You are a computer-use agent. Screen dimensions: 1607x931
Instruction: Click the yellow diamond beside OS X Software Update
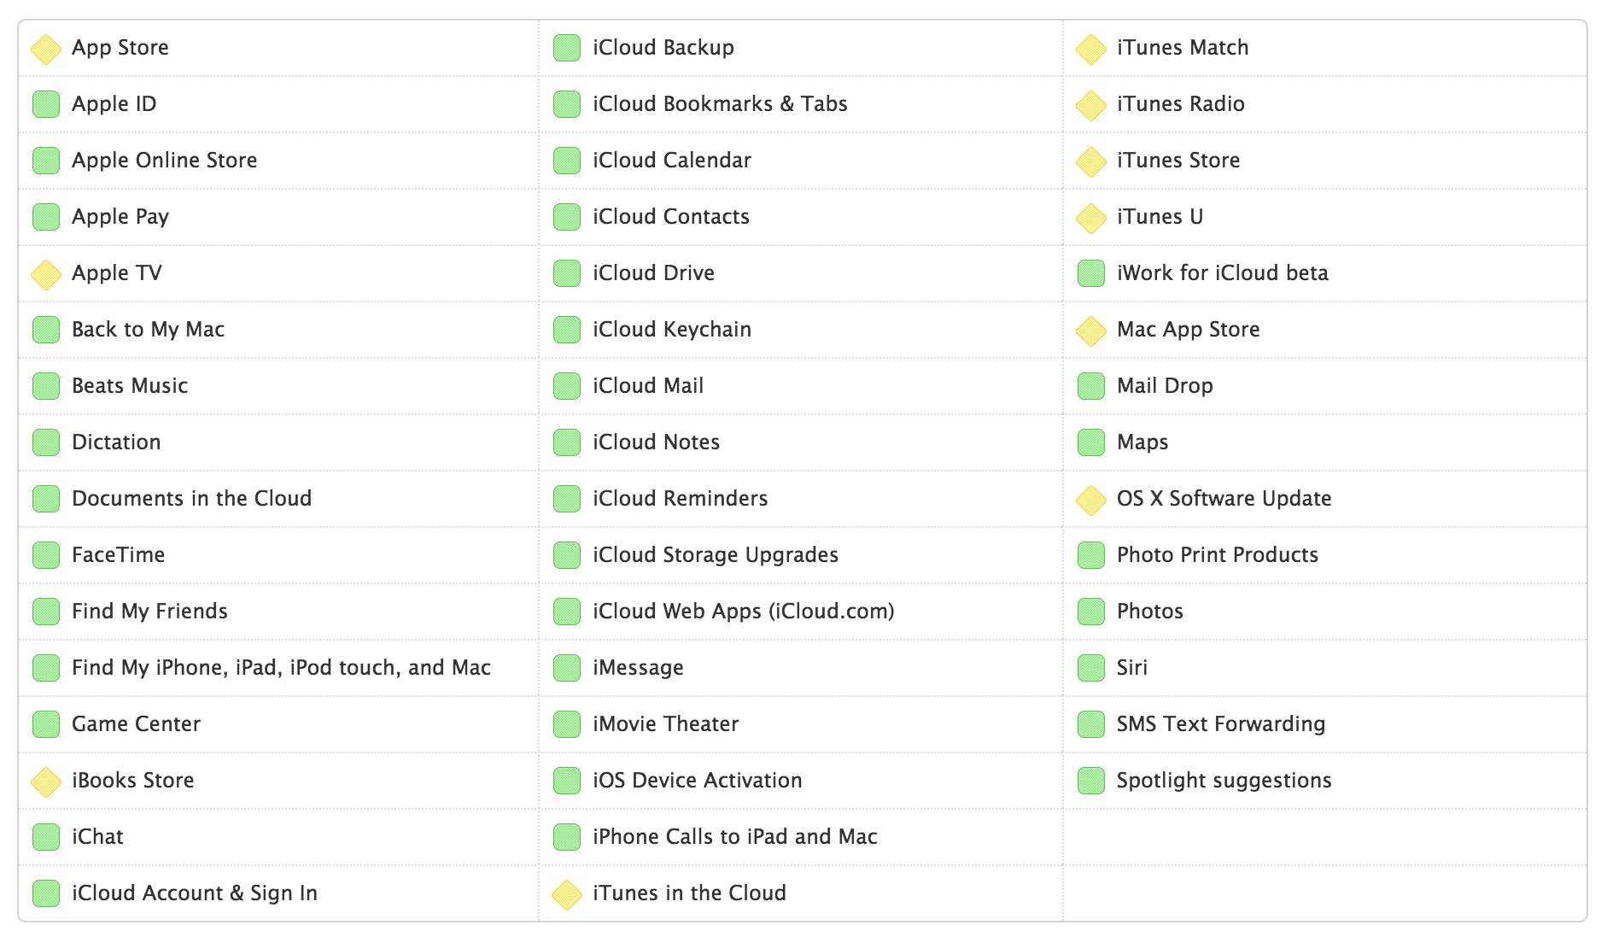[x=1091, y=500]
